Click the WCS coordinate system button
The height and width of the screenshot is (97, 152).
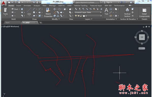click(142, 48)
